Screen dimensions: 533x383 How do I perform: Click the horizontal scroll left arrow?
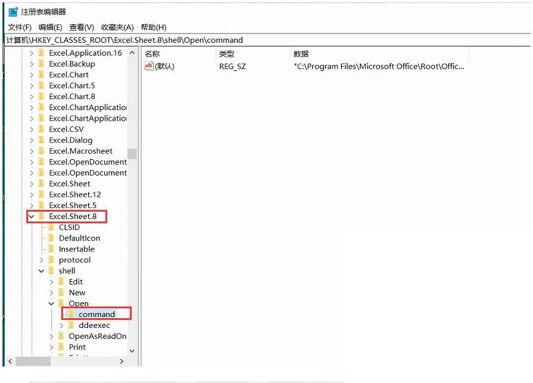pyautogui.click(x=10, y=361)
